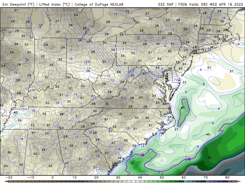Select the blue 19 lifted index label
The width and height of the screenshot is (245, 183).
(9, 32)
